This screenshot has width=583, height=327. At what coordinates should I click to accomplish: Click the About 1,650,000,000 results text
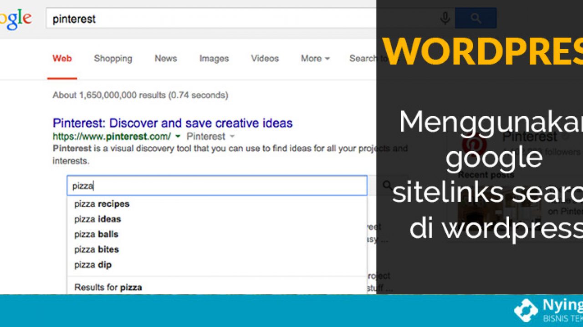(x=140, y=95)
